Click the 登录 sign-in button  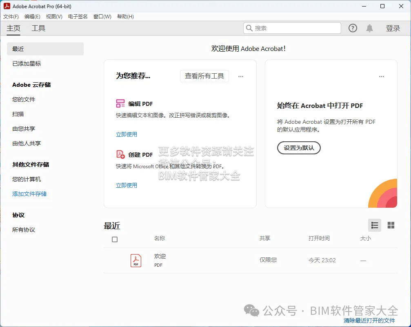point(393,28)
